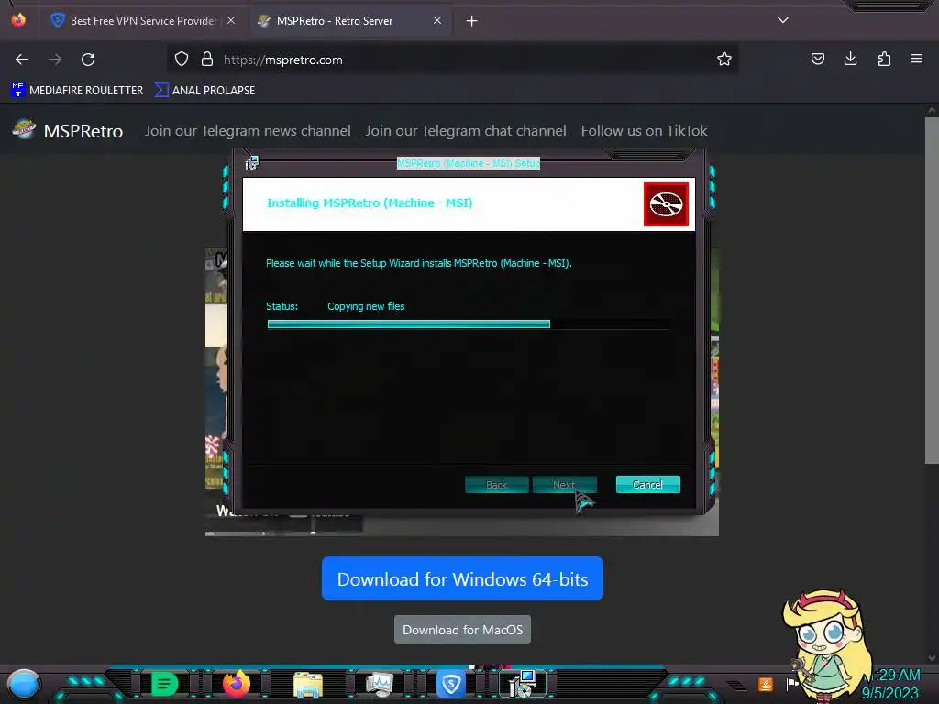This screenshot has height=704, width=939.
Task: Open Join our Telegram chat channel
Action: [466, 131]
